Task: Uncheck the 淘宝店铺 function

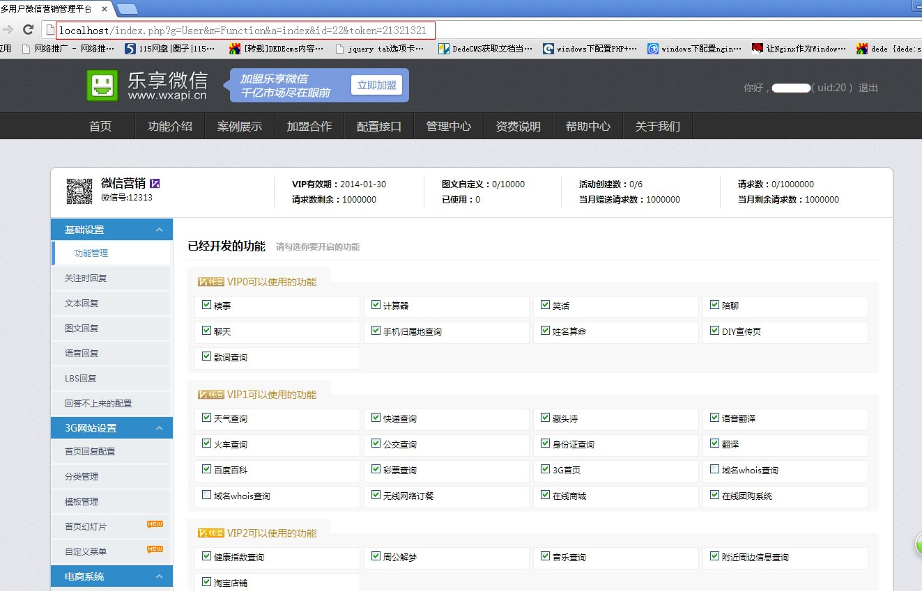Action: coord(206,582)
